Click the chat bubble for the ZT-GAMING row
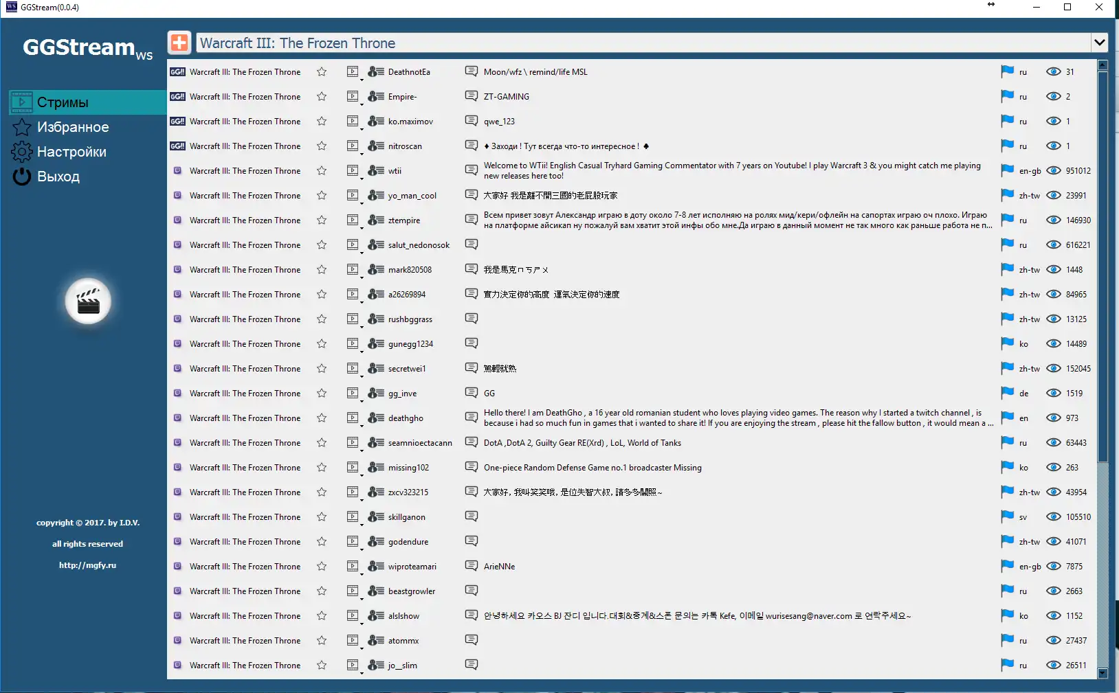This screenshot has width=1119, height=693. [472, 96]
